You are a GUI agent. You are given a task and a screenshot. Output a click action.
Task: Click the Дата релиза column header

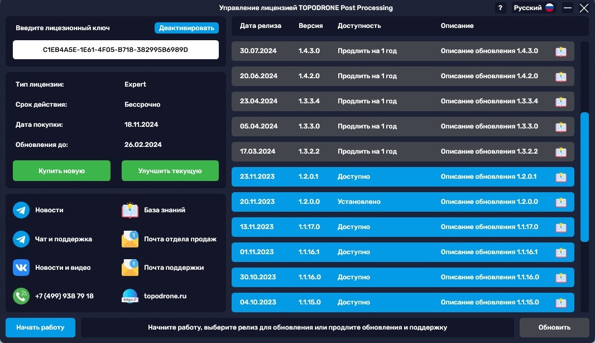click(x=260, y=26)
